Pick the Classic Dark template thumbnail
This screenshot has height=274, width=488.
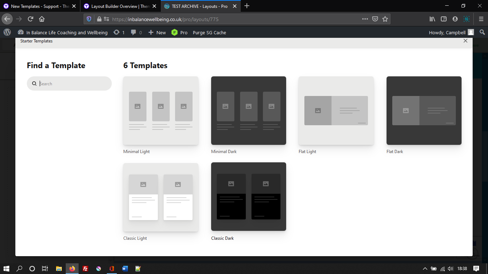(249, 197)
